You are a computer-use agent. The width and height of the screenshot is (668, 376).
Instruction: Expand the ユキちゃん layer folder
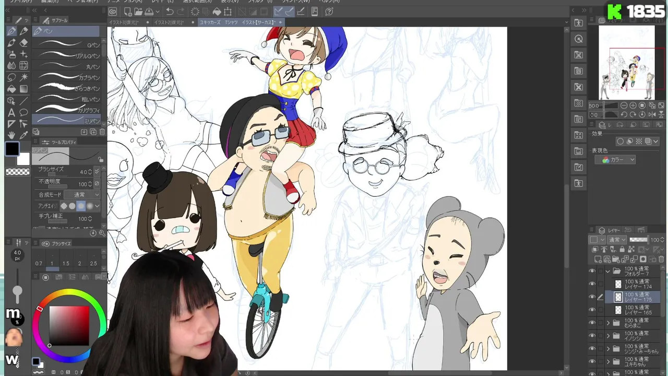point(608,361)
